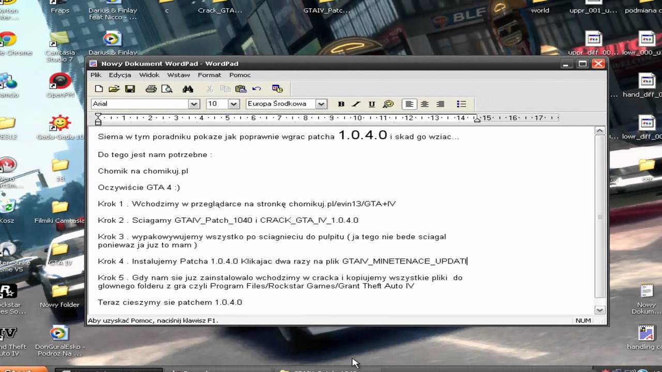Expand the Europa Środkowa script dropdown
Viewport: 662px width, 372px height.
[321, 104]
